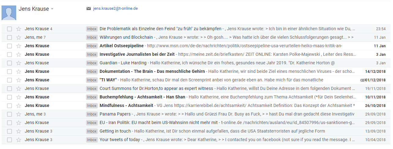Select the checkbox for the Panama Papers email
Viewport: 393px width, 149px height.
(x=9, y=114)
